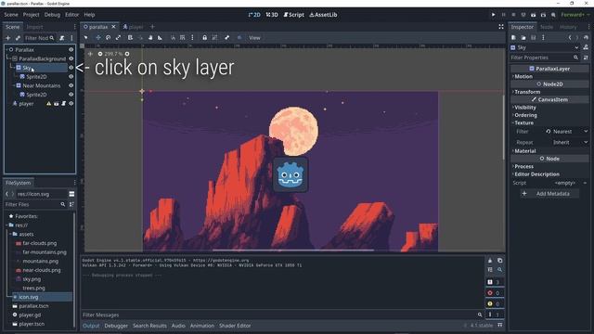Image resolution: width=594 pixels, height=334 pixels.
Task: Stop the running project
Action: (513, 15)
